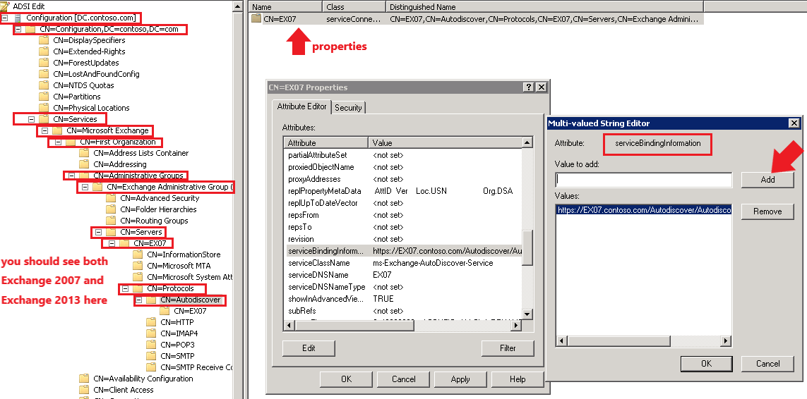Viewport: 807px width, 399px height.
Task: Select the CN=EX07 serviceConnectionPoint row
Action: point(477,19)
